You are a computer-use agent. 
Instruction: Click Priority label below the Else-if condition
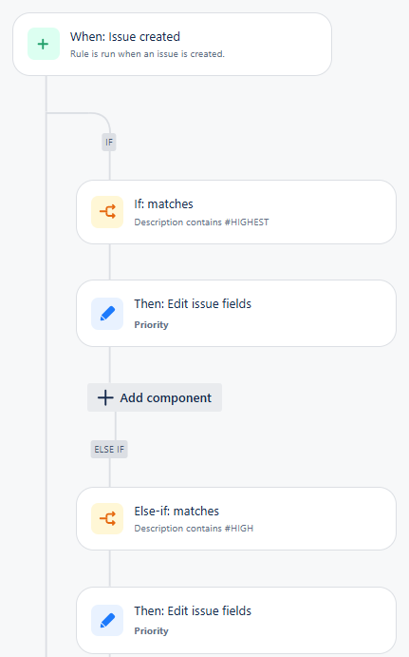point(151,631)
